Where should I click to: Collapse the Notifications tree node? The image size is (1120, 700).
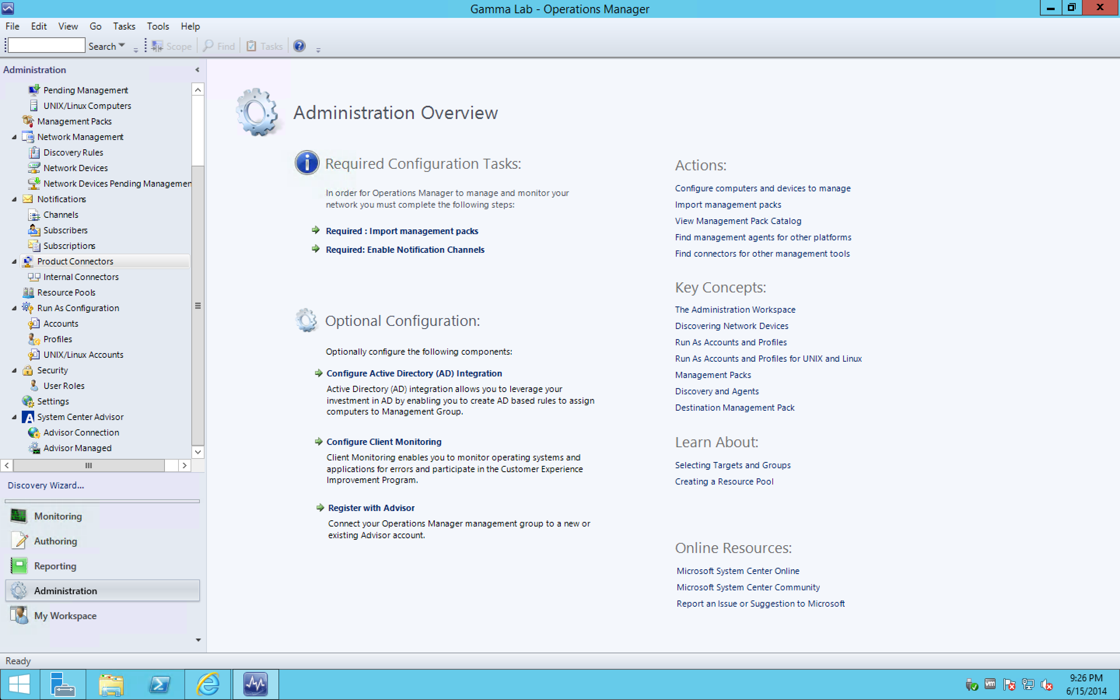[x=14, y=199]
